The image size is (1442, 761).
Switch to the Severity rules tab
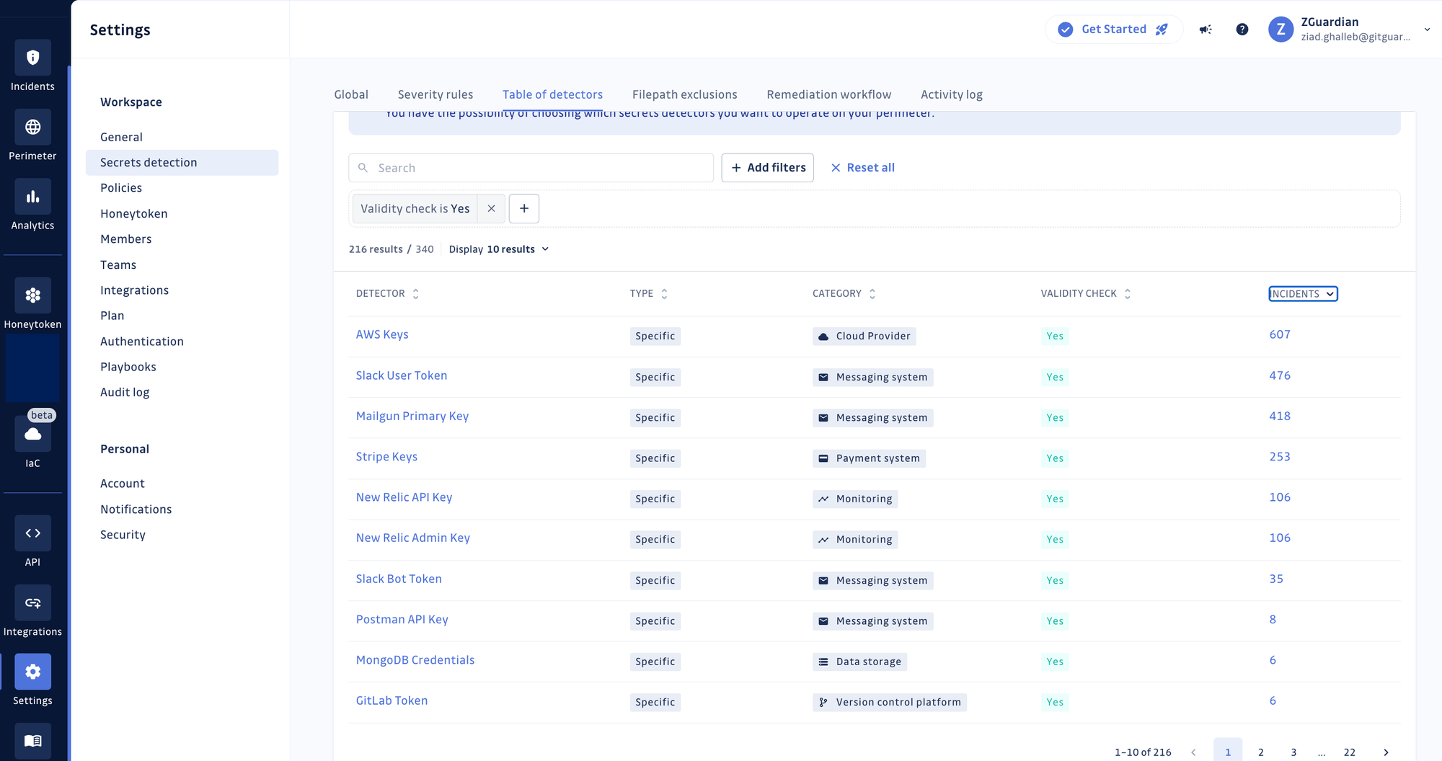point(435,94)
